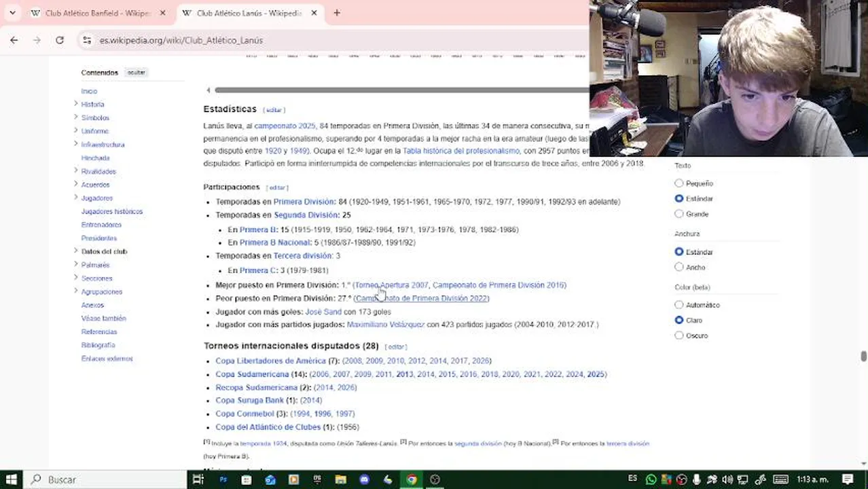Image resolution: width=868 pixels, height=489 pixels.
Task: Switch to Club Atlético Banfield tab
Action: pos(98,13)
